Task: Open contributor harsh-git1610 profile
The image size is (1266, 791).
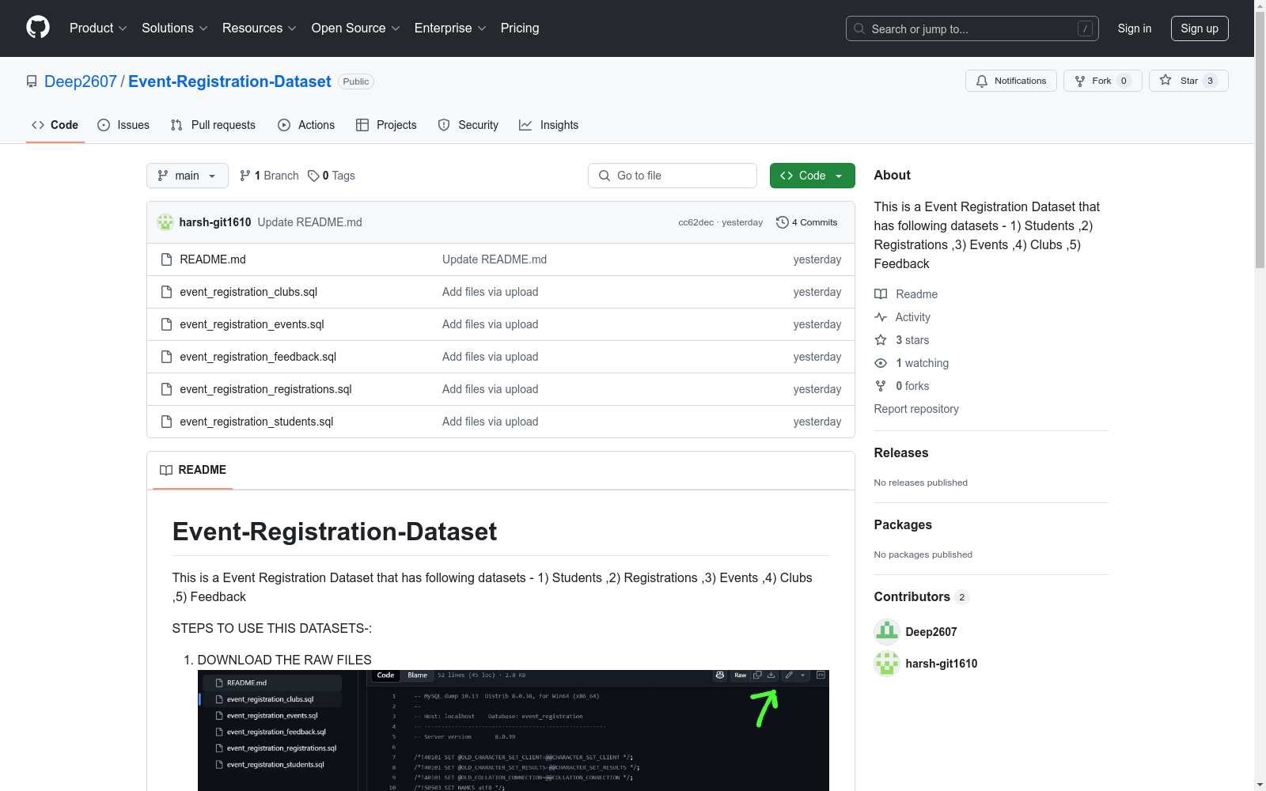Action: coord(942,664)
